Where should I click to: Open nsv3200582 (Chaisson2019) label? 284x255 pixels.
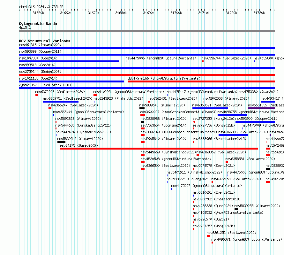pyautogui.click(x=217, y=199)
